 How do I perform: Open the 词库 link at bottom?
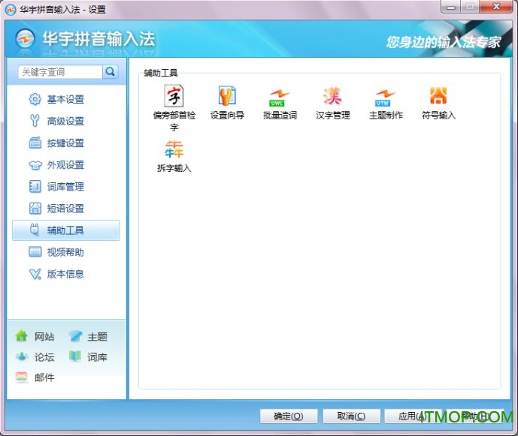point(98,357)
